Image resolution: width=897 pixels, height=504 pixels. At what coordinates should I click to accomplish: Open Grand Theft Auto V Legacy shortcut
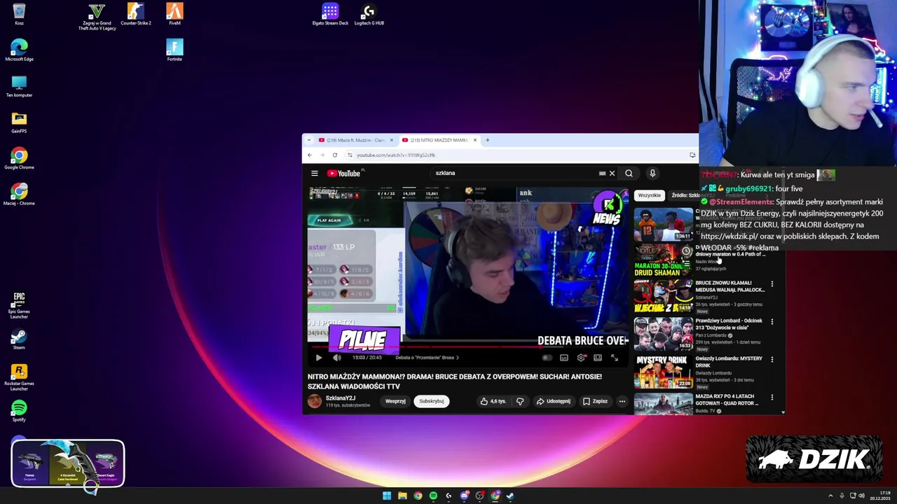(97, 17)
